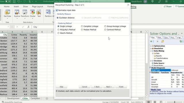Screen dimensions: 184x103
Task: Expand the Data folder tree node
Action: pos(153,54)
